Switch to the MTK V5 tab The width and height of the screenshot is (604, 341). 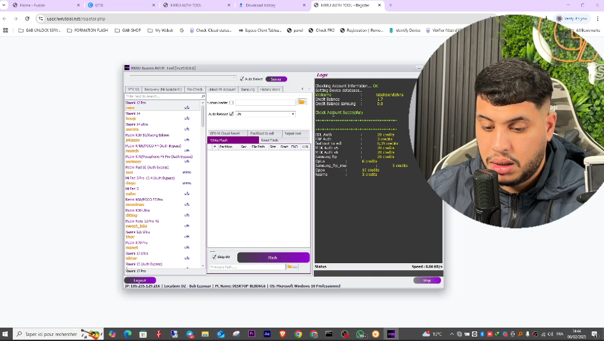pos(134,89)
